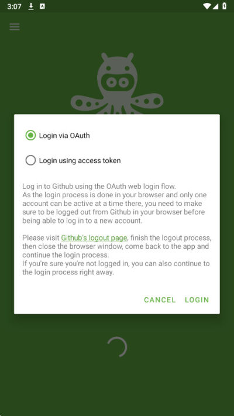Tap the 'If you're sure you're not logged in' text
The width and height of the screenshot is (234, 416).
coord(116,268)
